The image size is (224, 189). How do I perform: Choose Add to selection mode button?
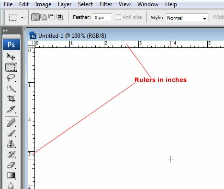44,17
